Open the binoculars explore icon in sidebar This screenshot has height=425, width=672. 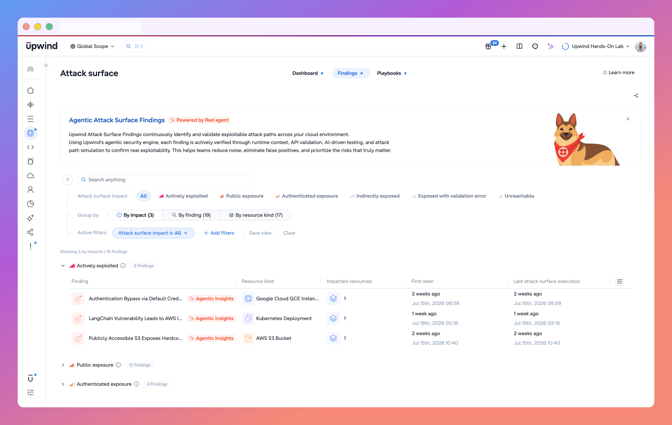(30, 69)
